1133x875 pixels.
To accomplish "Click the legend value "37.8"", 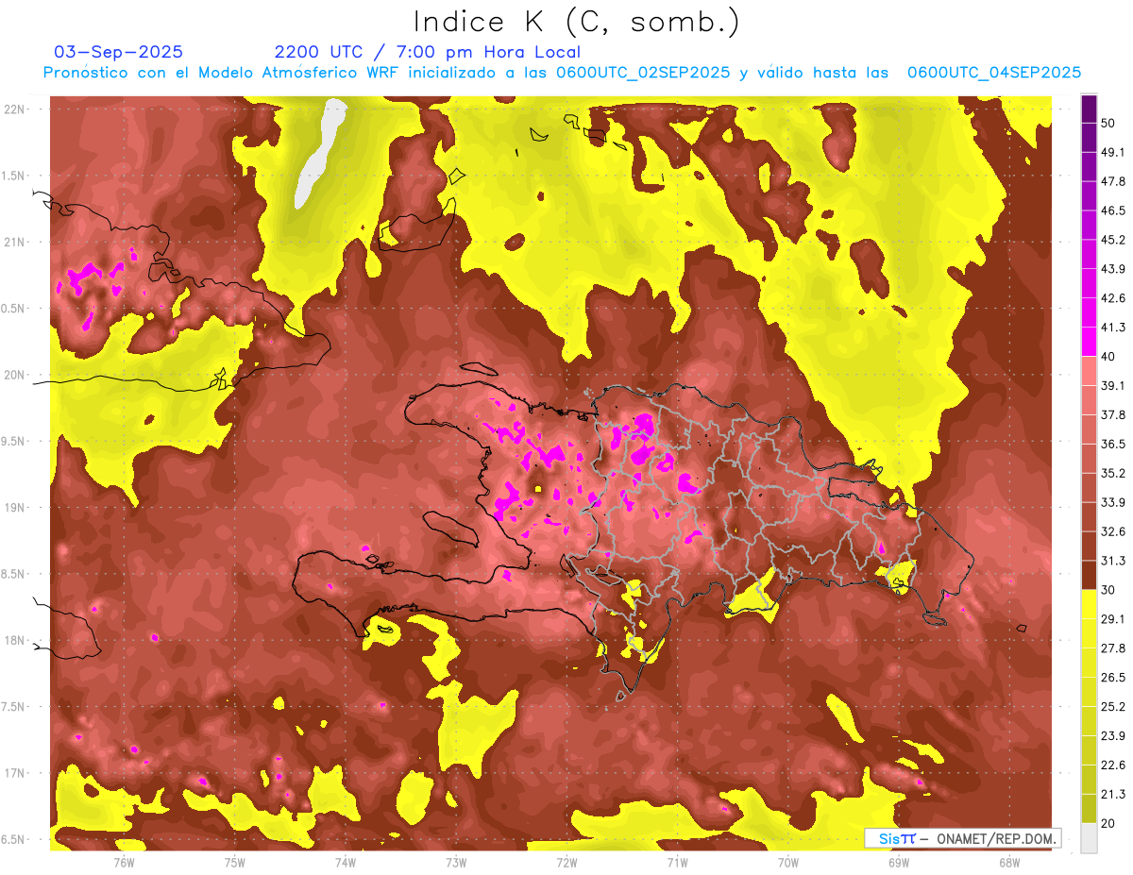I will coord(1112,414).
